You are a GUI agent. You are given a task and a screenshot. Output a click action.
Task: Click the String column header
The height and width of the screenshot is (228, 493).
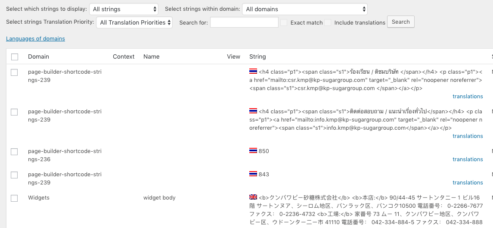(x=257, y=57)
